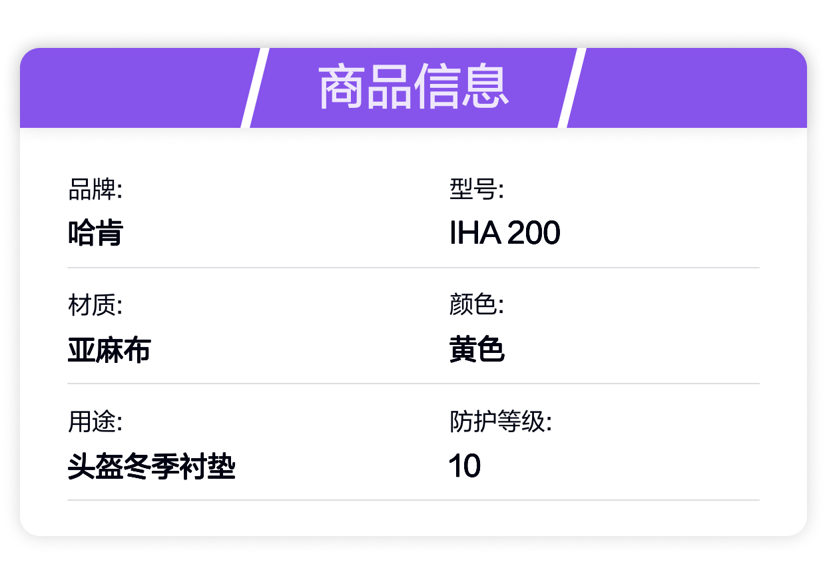Click the left white slash in header

tap(254, 88)
